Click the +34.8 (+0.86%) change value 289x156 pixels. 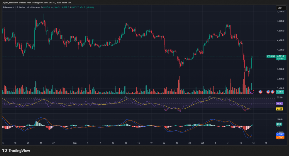(x=87, y=7)
